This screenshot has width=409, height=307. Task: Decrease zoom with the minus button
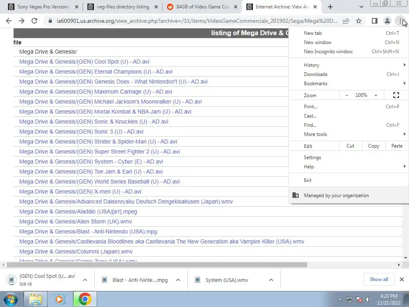point(347,95)
